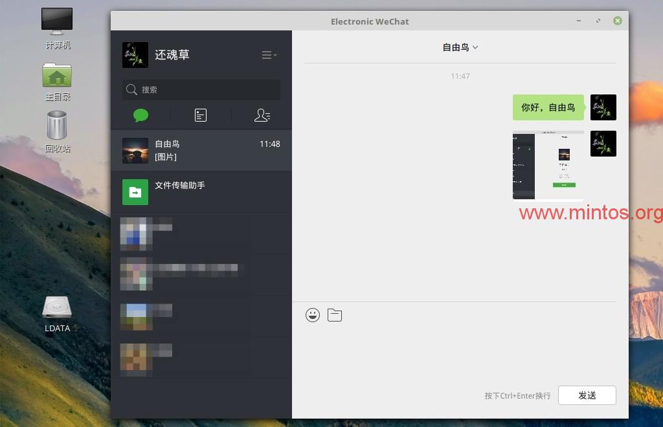Screen dimensions: 663x427
Task: Open the 主目录 home folder icon
Action: [57, 77]
